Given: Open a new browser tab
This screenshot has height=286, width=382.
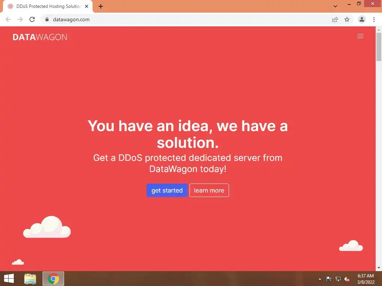Looking at the screenshot, I should click(x=101, y=6).
